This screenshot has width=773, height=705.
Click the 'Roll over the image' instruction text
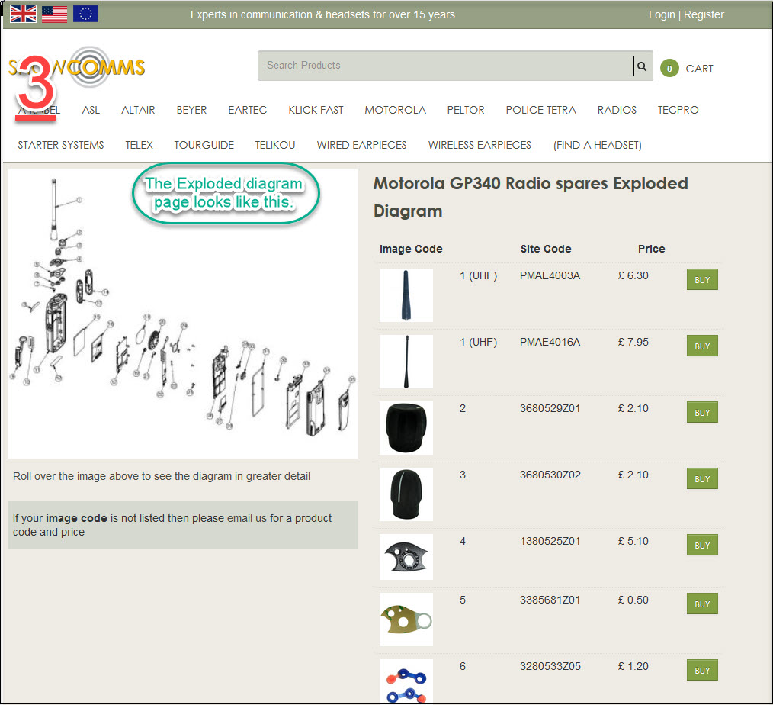(x=162, y=477)
